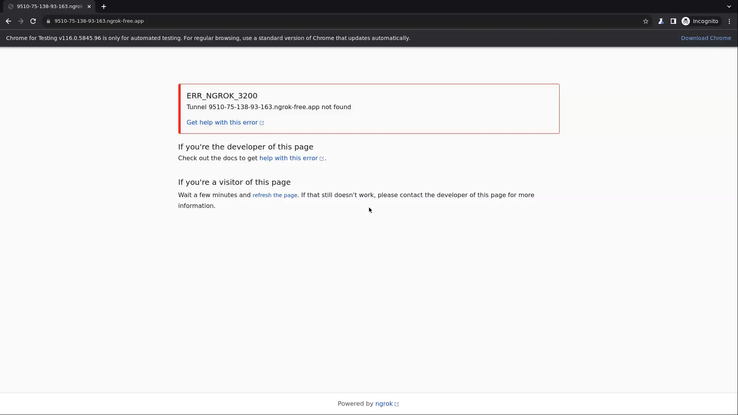Click the browser back arrow
The image size is (738, 415).
8,21
